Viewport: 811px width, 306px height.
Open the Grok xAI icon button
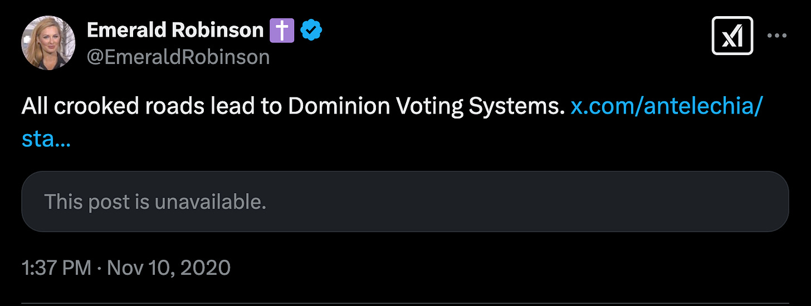tap(732, 36)
